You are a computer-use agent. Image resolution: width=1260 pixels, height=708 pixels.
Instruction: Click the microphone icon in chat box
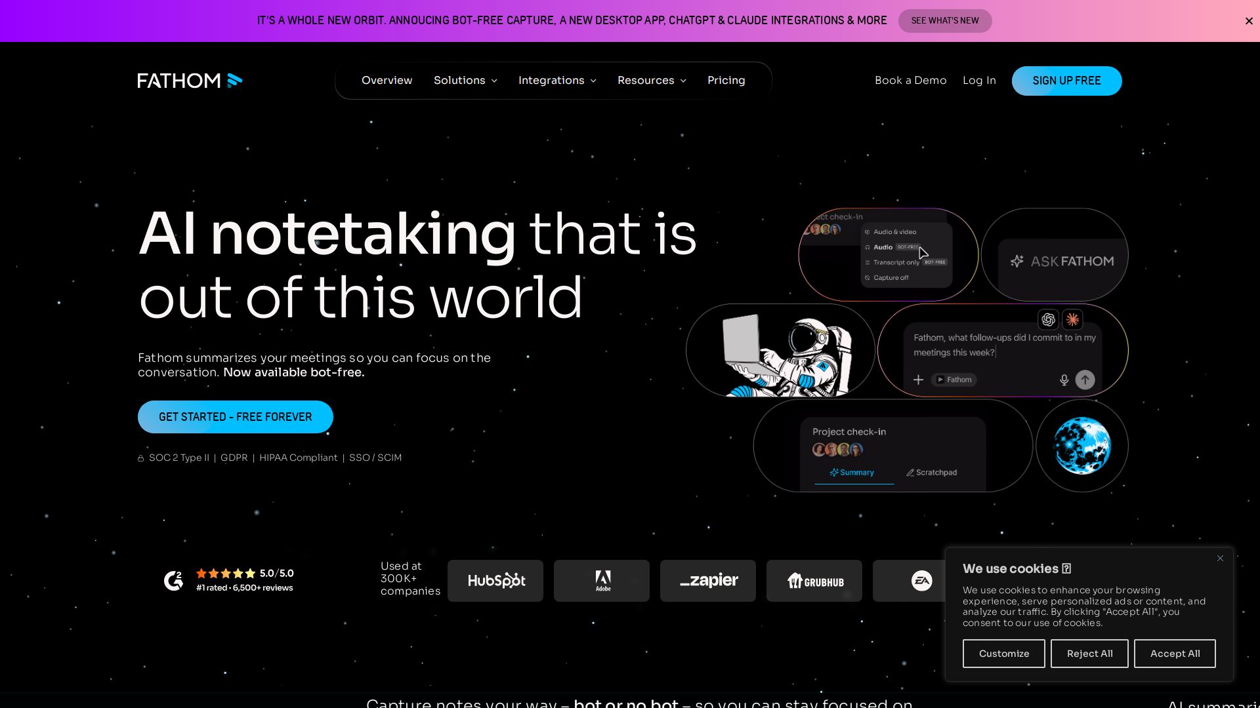pos(1064,380)
